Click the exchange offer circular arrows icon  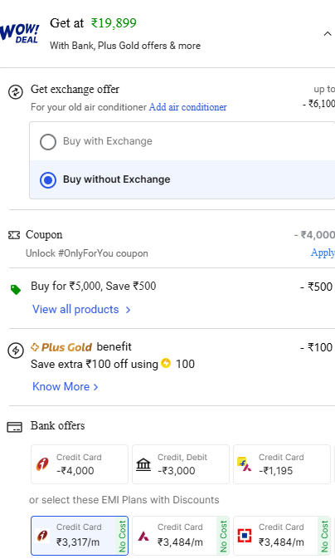coord(16,92)
